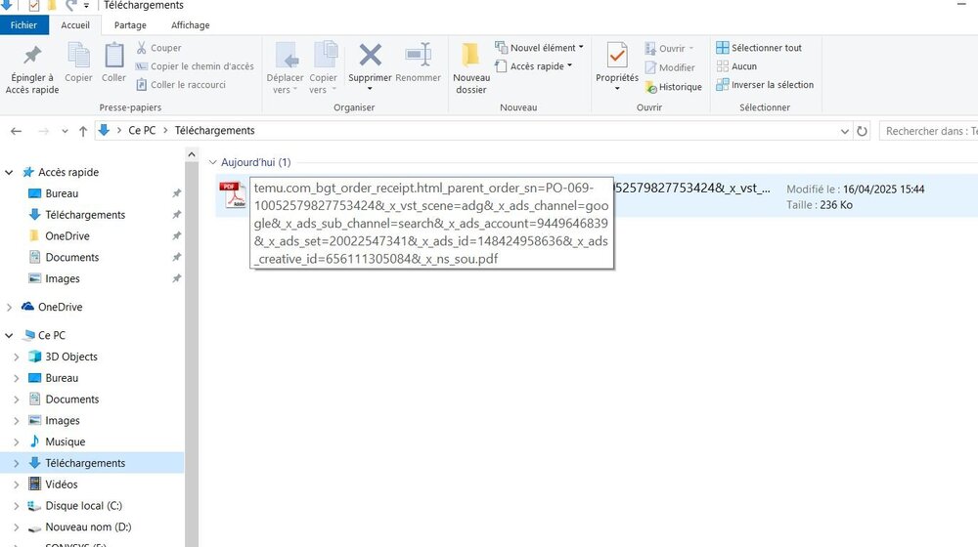This screenshot has width=978, height=547.
Task: Click the Renommer icon in ribbon
Action: pos(419,57)
